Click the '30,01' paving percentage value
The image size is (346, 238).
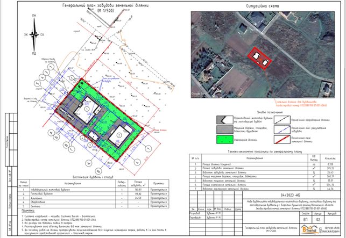[330, 181]
